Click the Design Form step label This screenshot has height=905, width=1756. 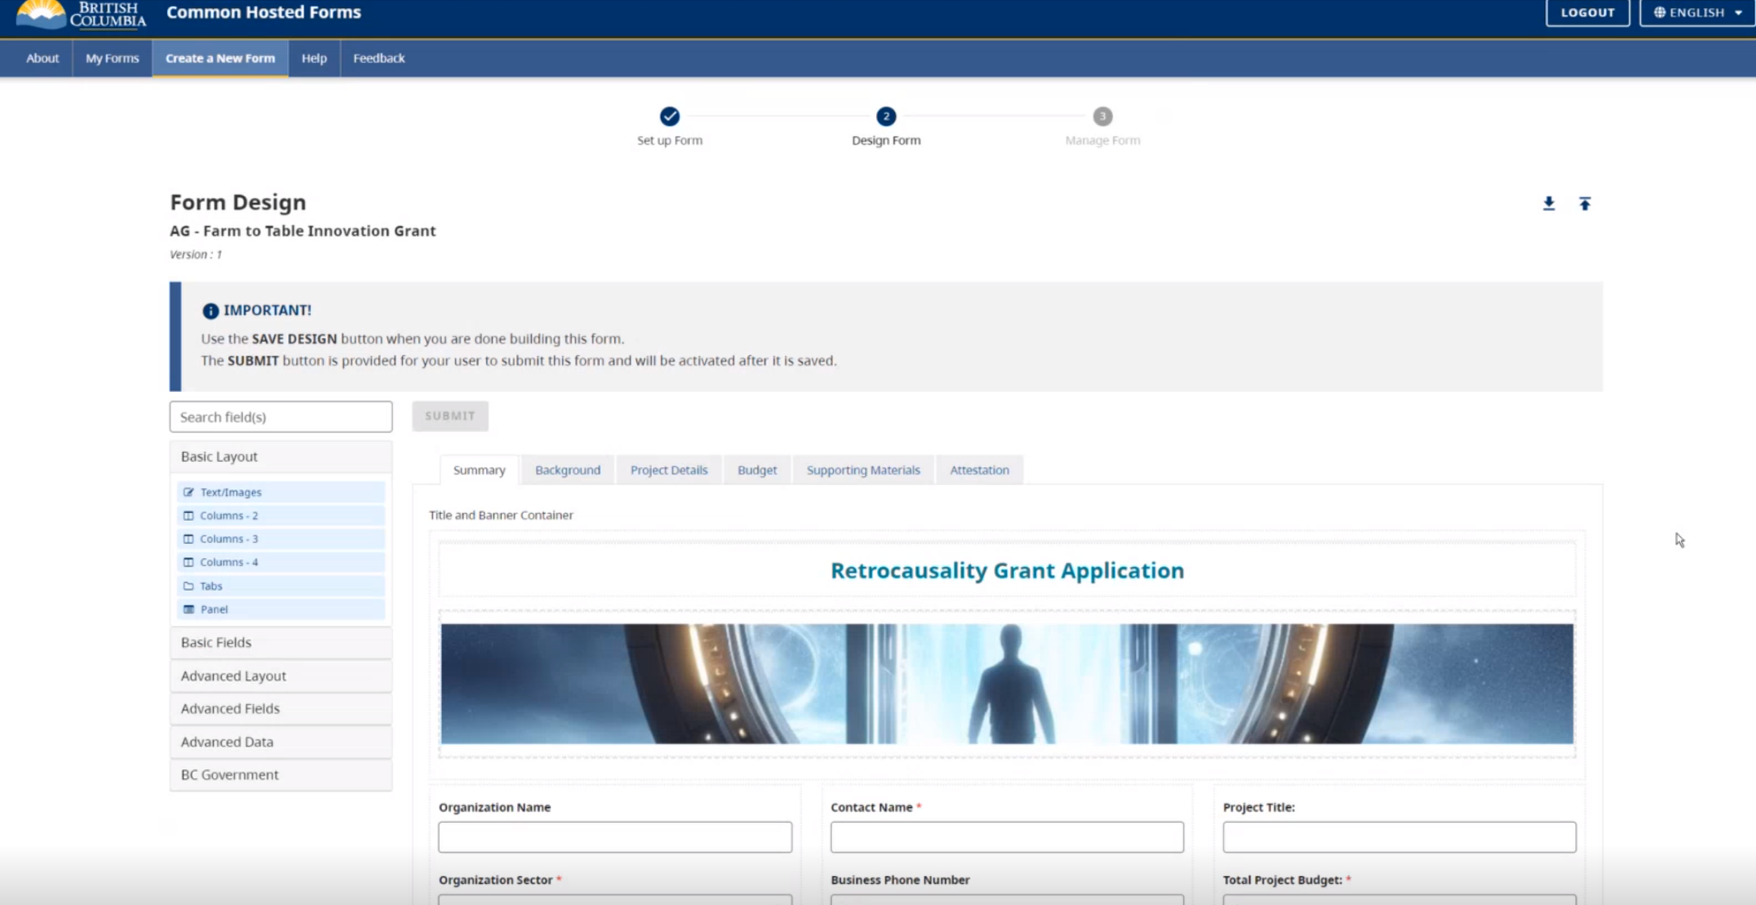[x=886, y=141]
